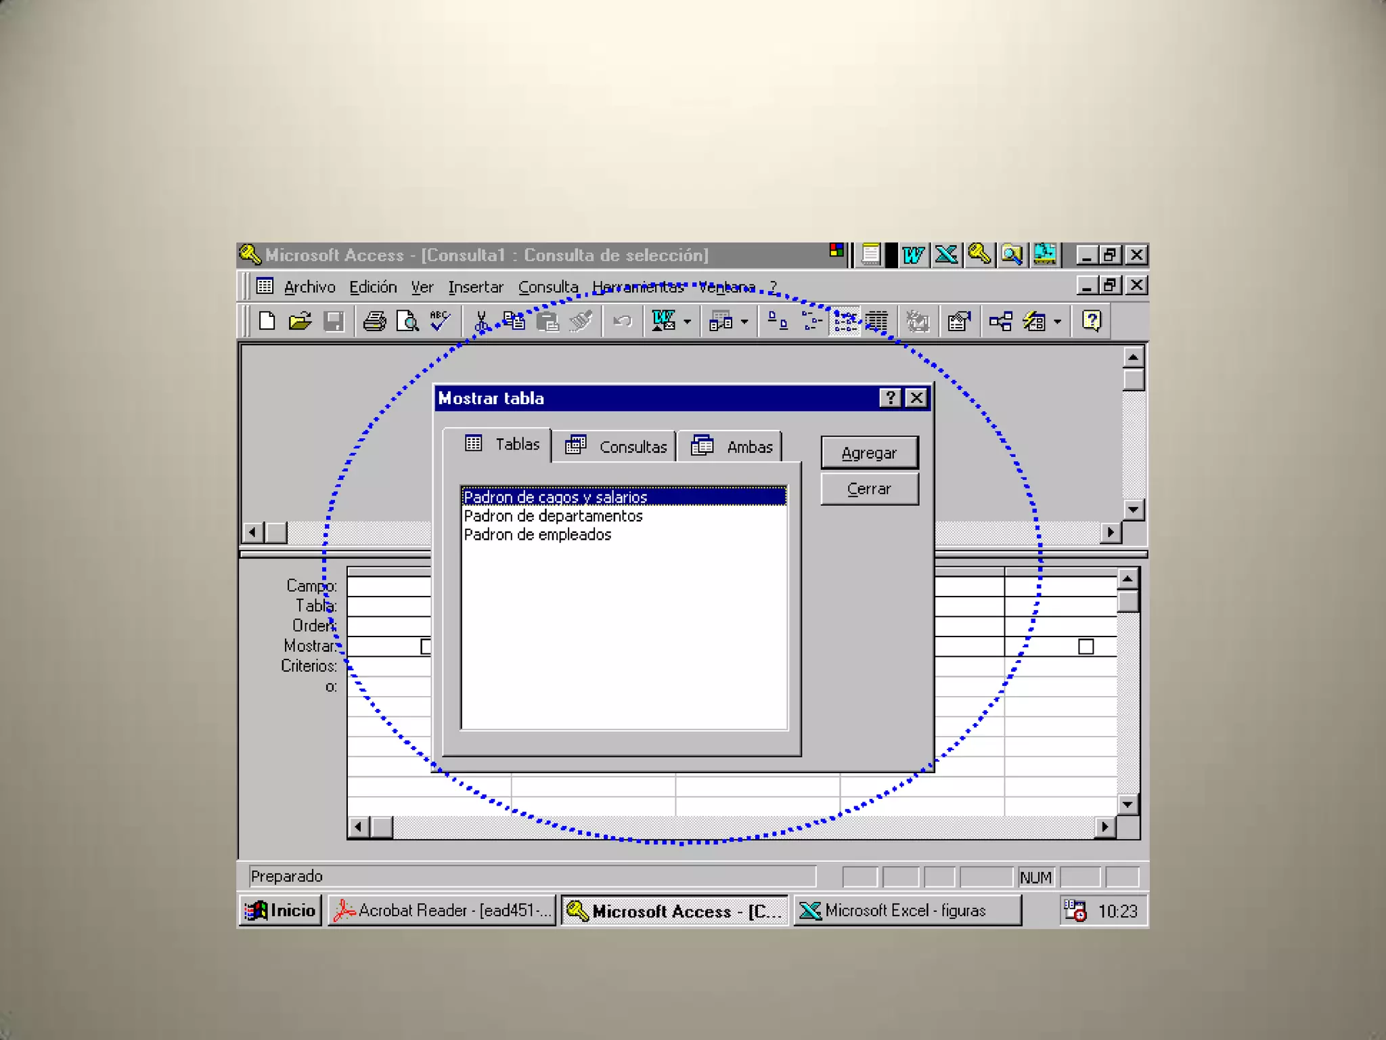Click the Open database folder icon
This screenshot has height=1040, width=1386.
pyautogui.click(x=300, y=321)
